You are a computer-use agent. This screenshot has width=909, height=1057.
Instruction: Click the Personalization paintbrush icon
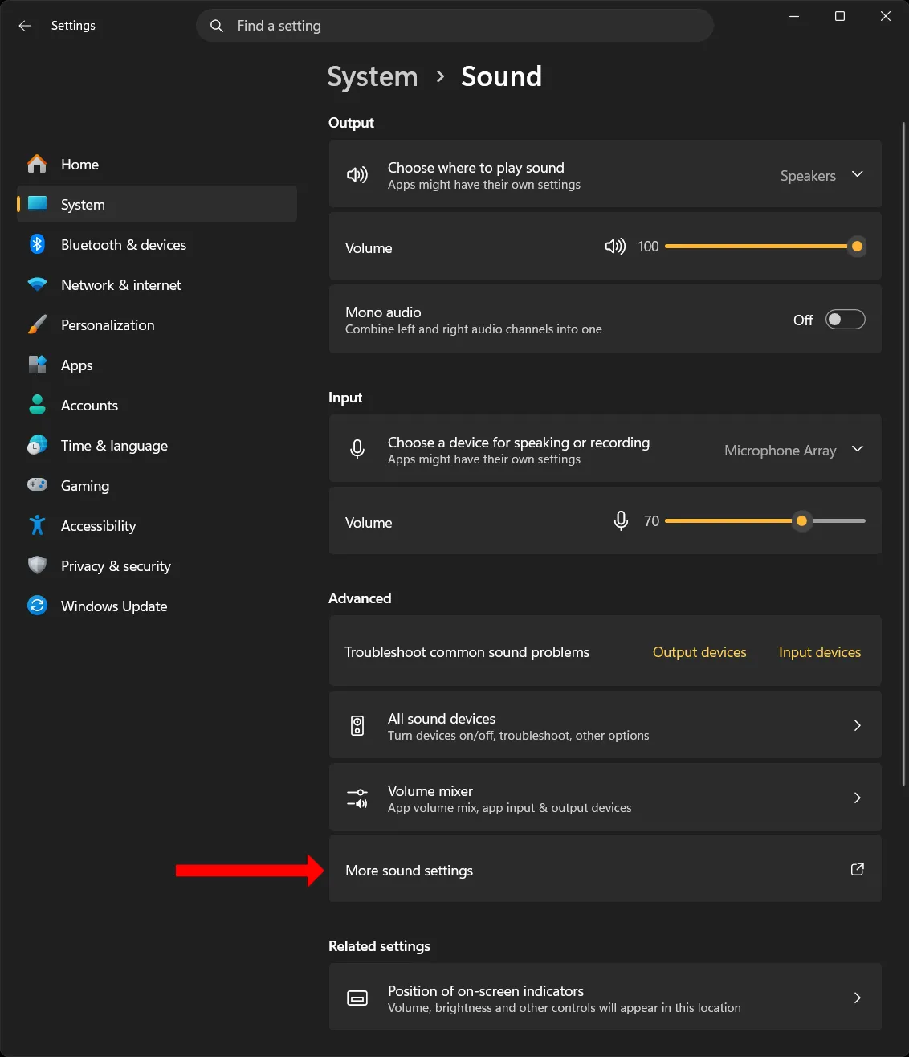click(x=37, y=324)
